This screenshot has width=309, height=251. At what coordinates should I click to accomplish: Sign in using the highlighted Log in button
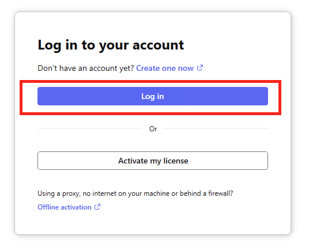click(153, 96)
